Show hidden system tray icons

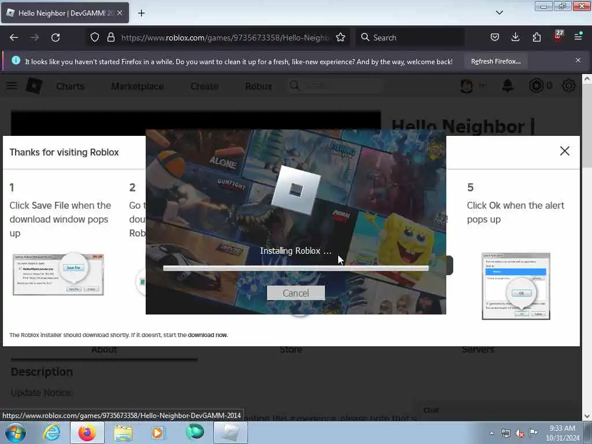pyautogui.click(x=491, y=433)
